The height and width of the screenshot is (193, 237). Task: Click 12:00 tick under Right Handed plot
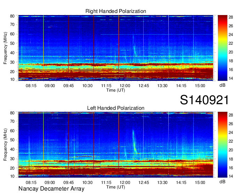coord(125,86)
